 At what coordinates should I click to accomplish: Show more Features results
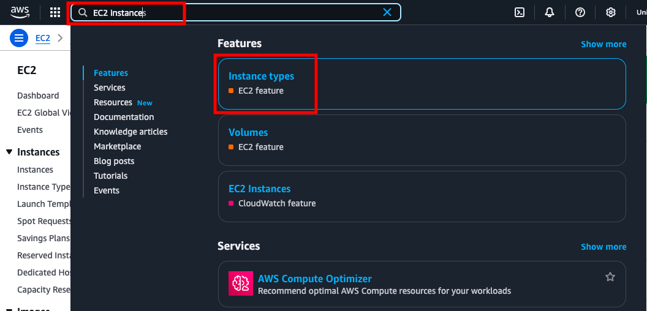click(603, 44)
